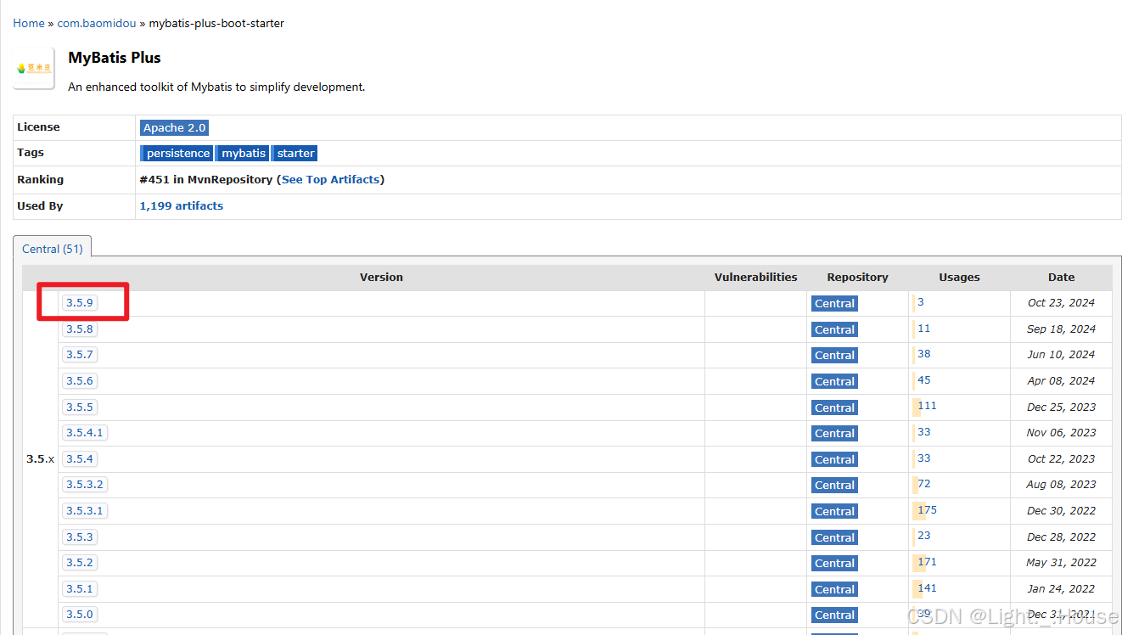
Task: Click the Central badge in the 3.5.6 row
Action: tap(834, 382)
